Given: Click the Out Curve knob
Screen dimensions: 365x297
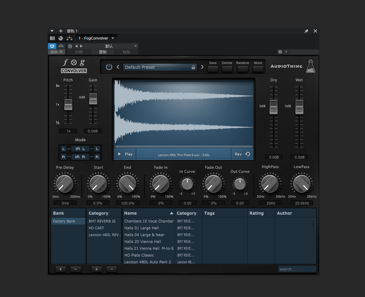Looking at the screenshot, I should tap(240, 184).
